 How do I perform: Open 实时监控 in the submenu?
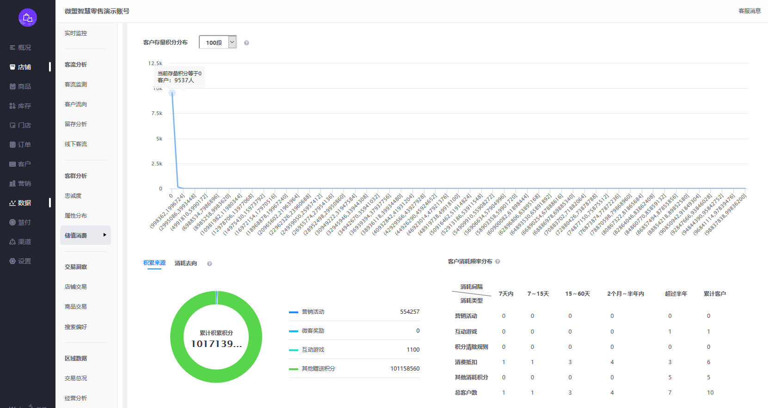76,33
